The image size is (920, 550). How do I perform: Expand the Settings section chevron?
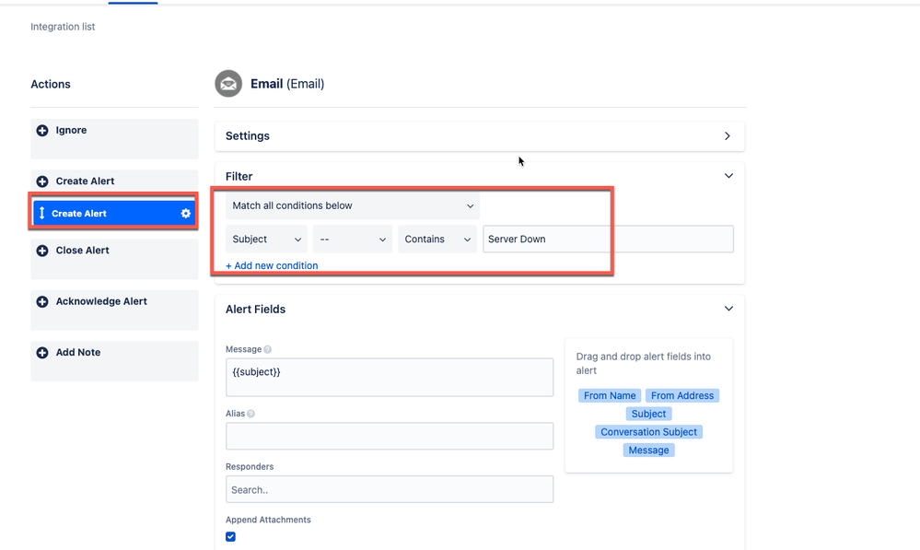coord(728,136)
